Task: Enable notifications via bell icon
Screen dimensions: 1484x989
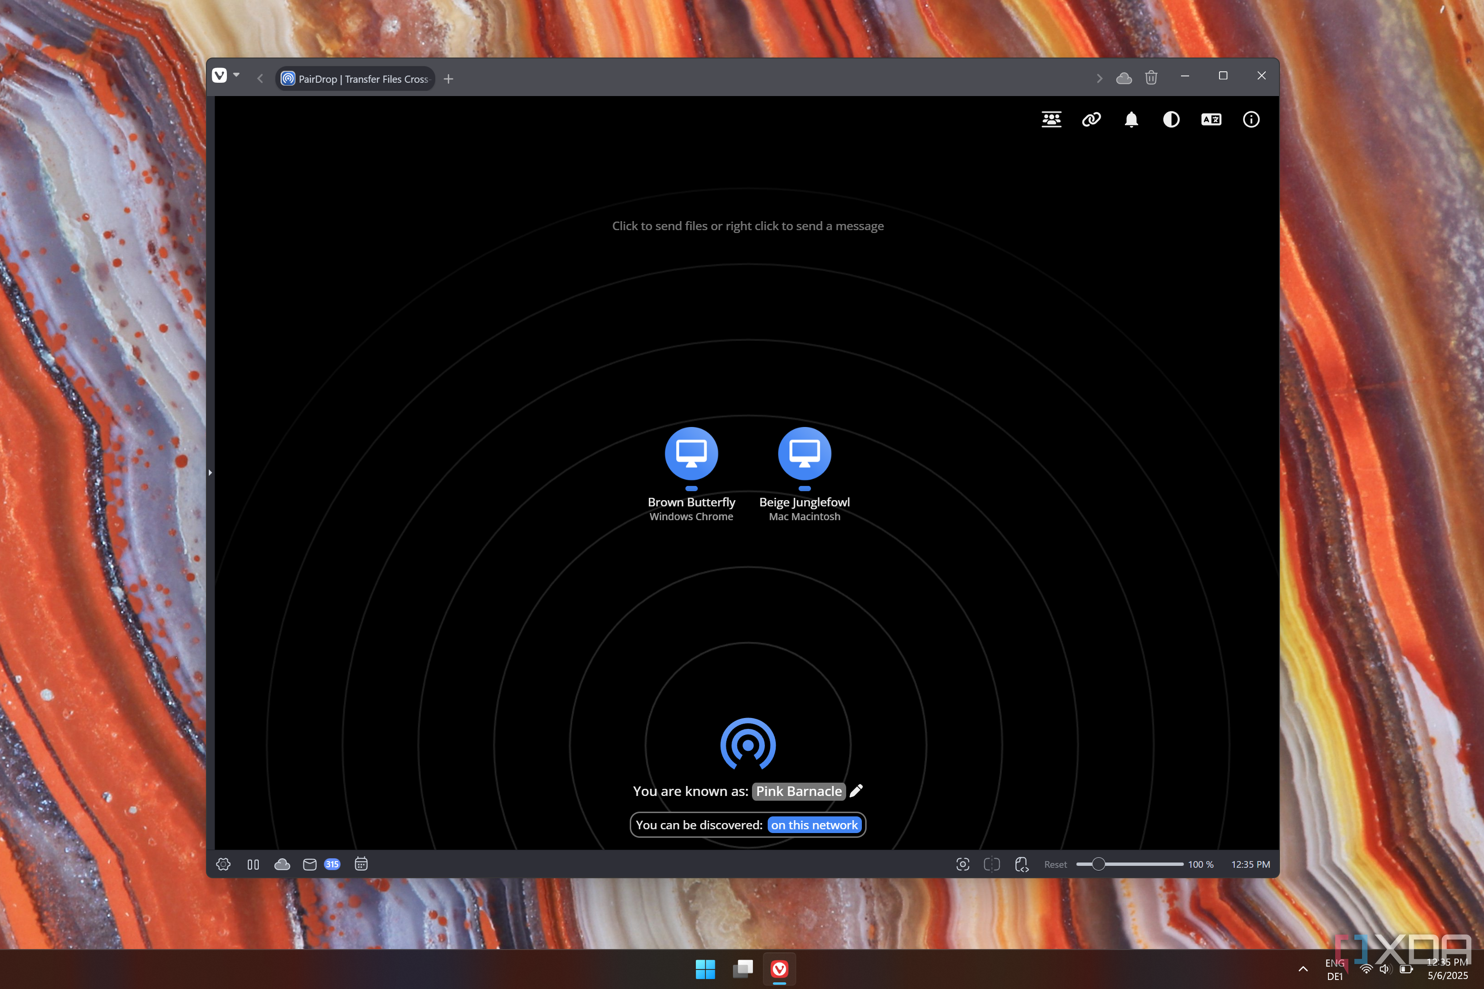Action: (x=1131, y=119)
